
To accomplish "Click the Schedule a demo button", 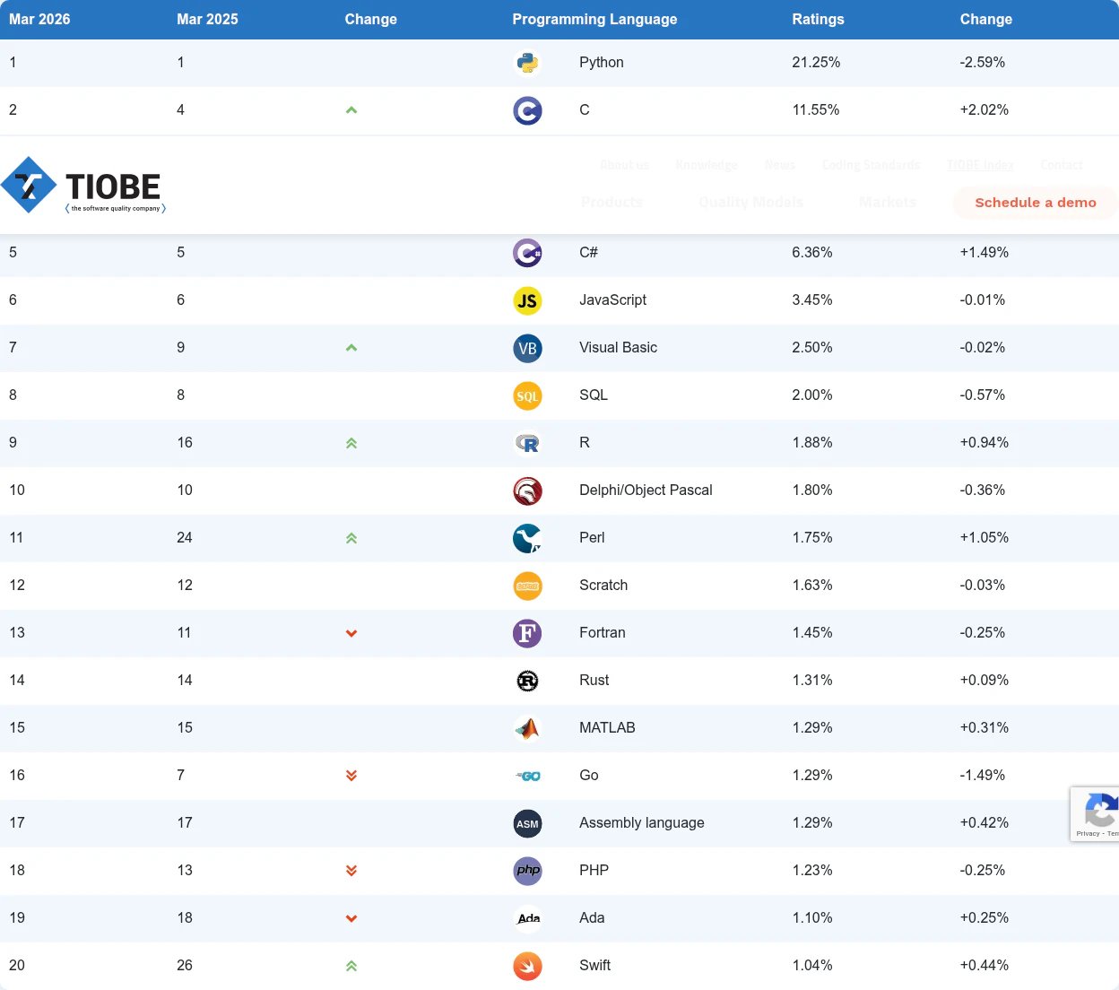I will (1036, 203).
